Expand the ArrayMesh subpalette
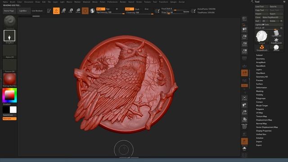 point(261,62)
